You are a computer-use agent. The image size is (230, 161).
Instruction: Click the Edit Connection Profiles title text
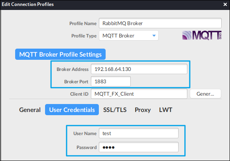28,4
